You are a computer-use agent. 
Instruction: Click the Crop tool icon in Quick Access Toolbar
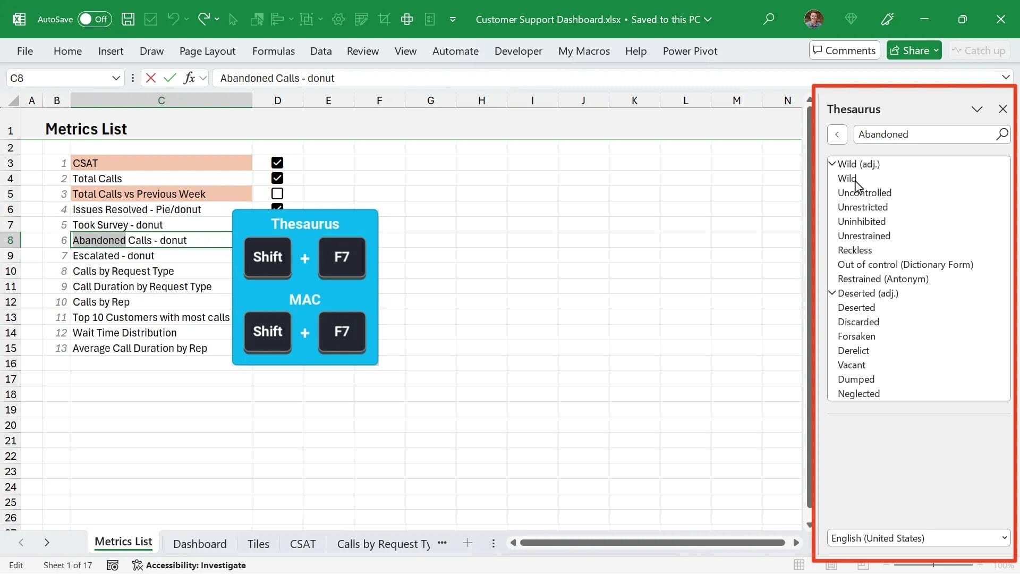coord(384,19)
